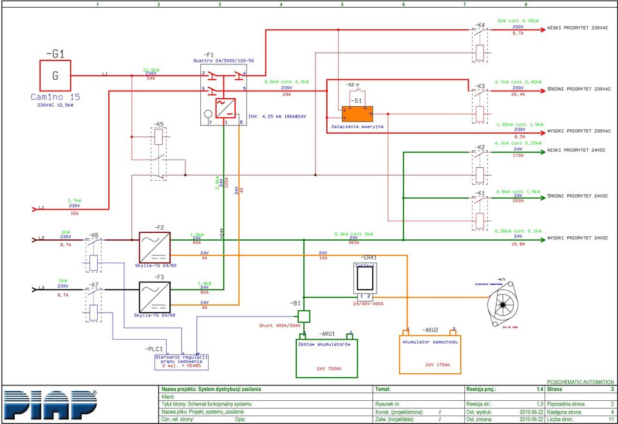Click 'Tytuł strony: Schemat funkcjonalny systemu' field
Image resolution: width=618 pixels, height=424 pixels.
(x=267, y=404)
